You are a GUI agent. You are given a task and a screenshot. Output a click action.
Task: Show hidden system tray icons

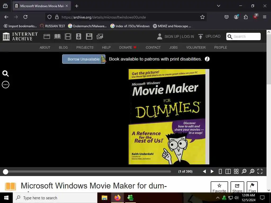point(218,198)
